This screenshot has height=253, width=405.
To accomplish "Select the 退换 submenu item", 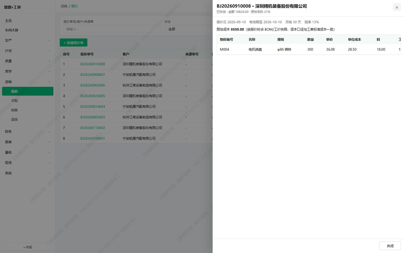I will pos(28,119).
